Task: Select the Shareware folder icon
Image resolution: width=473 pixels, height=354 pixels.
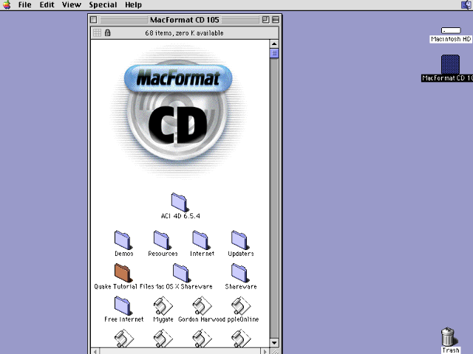Action: 239,273
